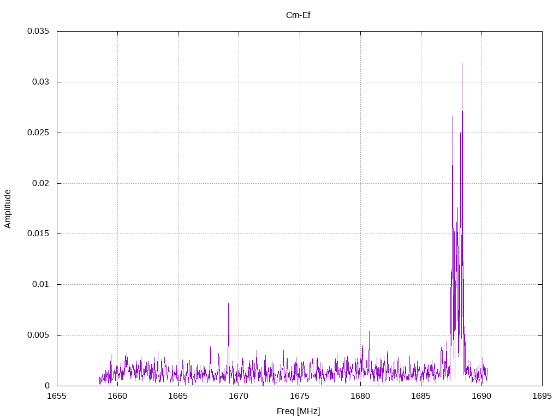
Task: Click the 0.015 y-axis tick label
Action: tap(38, 234)
